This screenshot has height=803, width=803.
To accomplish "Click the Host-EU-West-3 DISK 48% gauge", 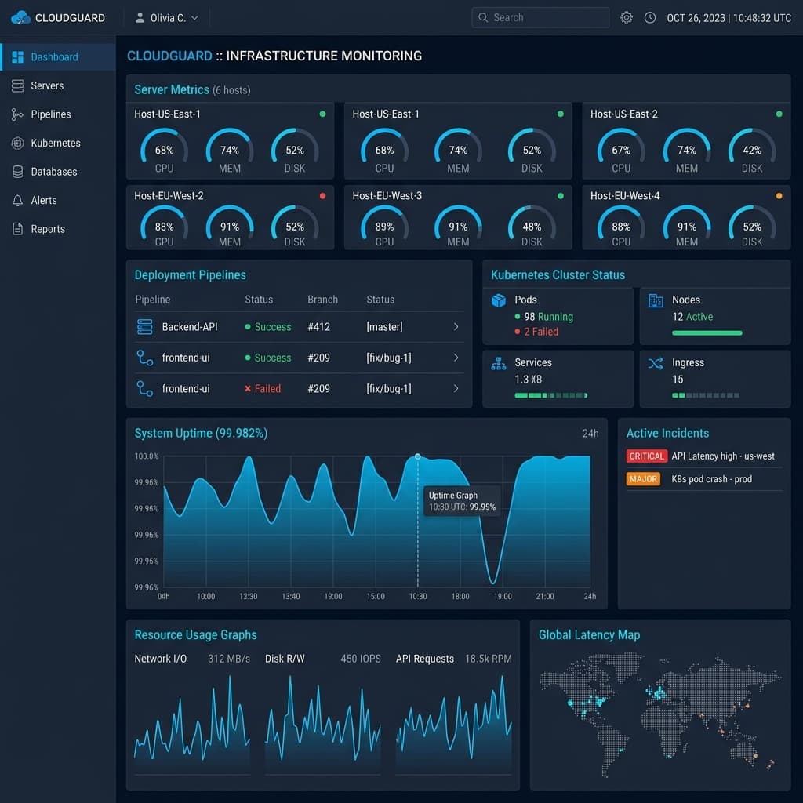I will coord(532,224).
